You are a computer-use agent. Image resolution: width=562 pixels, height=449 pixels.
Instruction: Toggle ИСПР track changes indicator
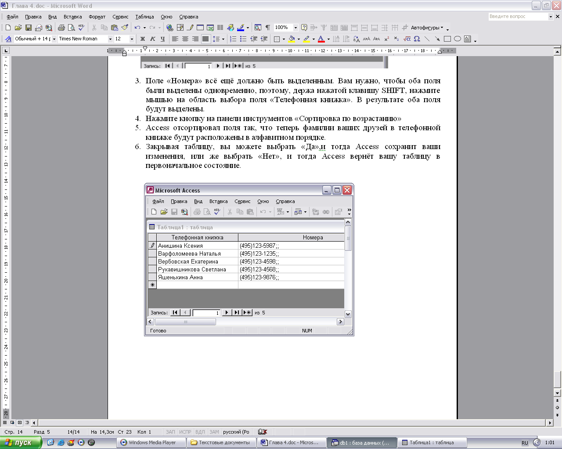click(185, 432)
